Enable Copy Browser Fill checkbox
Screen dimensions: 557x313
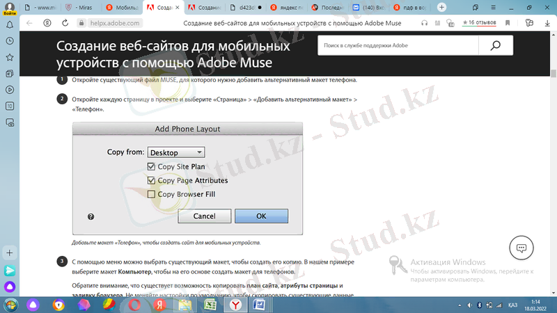click(151, 194)
